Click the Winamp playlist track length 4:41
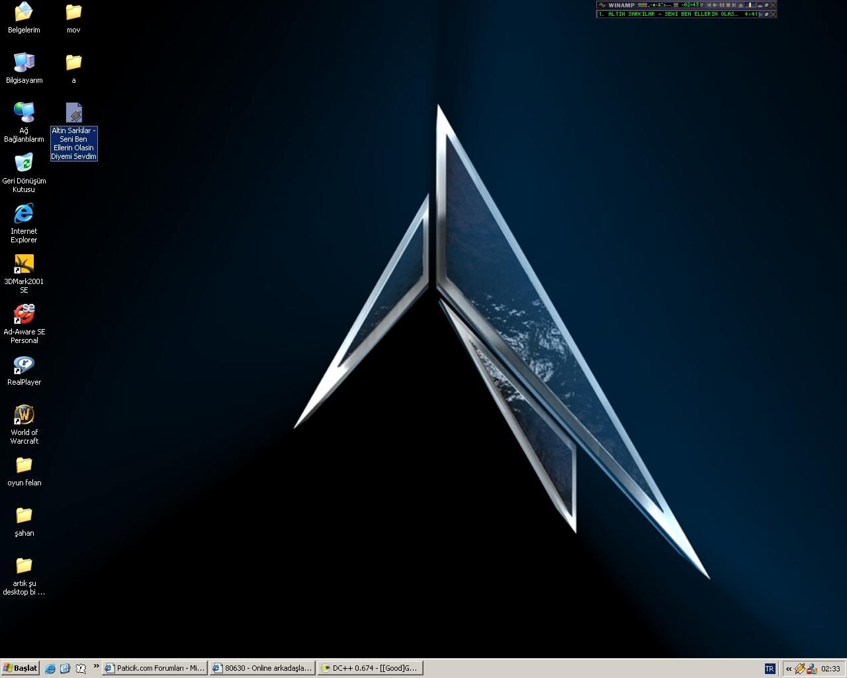 [751, 14]
